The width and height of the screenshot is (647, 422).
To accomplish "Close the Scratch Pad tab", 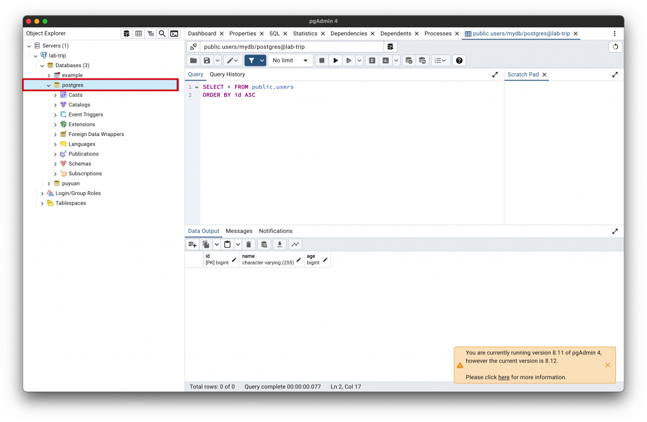I will click(x=544, y=75).
